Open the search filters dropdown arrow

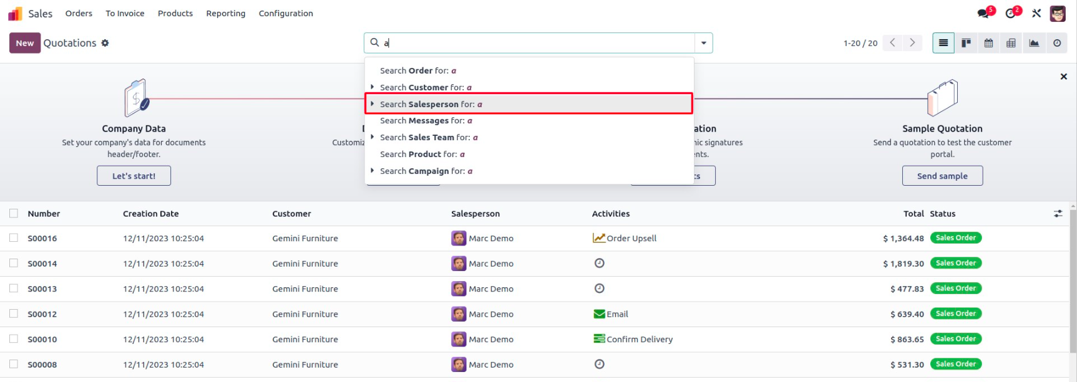(703, 43)
